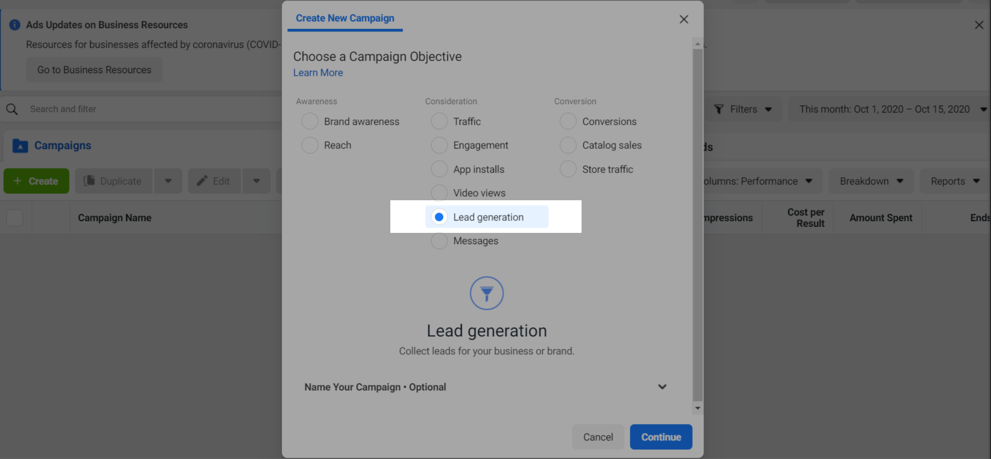The image size is (991, 459).
Task: Dismiss the Ads Updates banner
Action: point(979,25)
